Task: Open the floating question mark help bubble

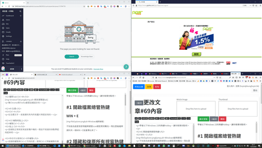Action: click(x=126, y=67)
